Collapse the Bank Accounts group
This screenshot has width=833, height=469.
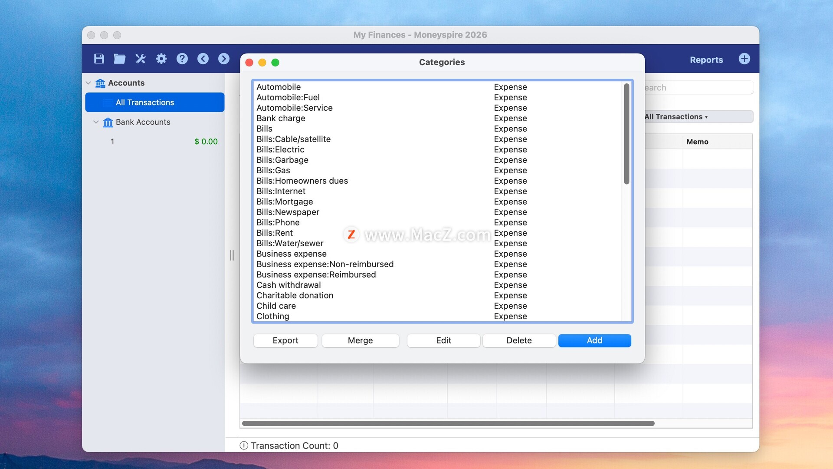[x=96, y=122]
